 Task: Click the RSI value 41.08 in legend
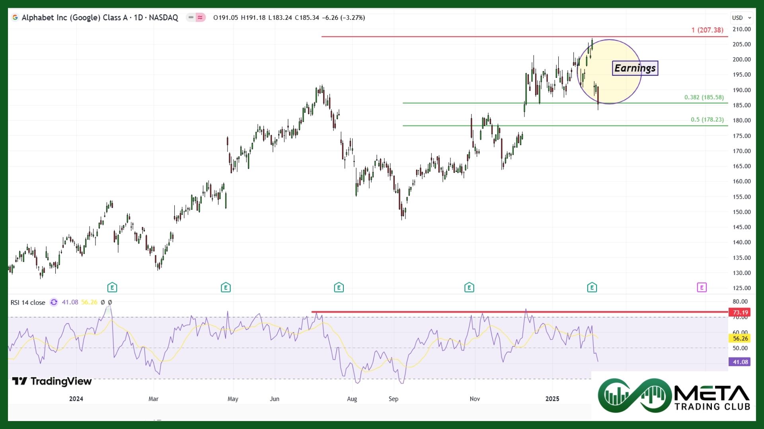coord(70,302)
